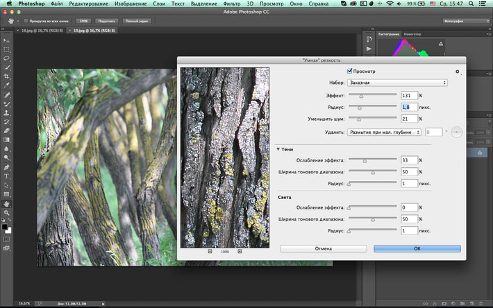
Task: Click zoom-in plus button under preview
Action: 240,252
